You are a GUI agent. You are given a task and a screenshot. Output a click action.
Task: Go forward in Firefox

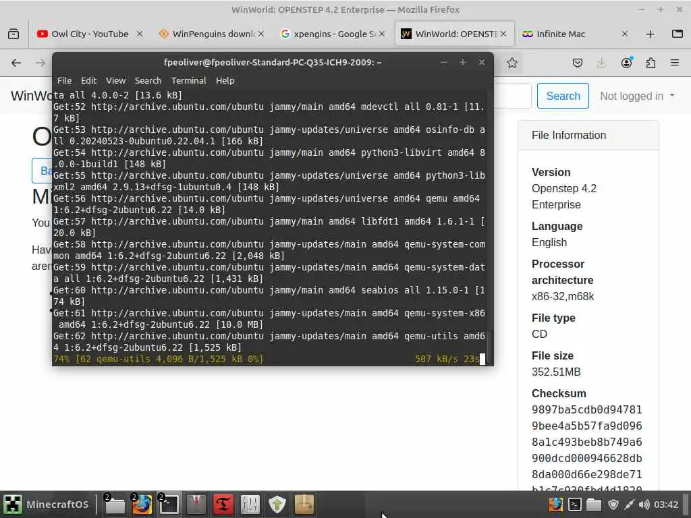(40, 63)
